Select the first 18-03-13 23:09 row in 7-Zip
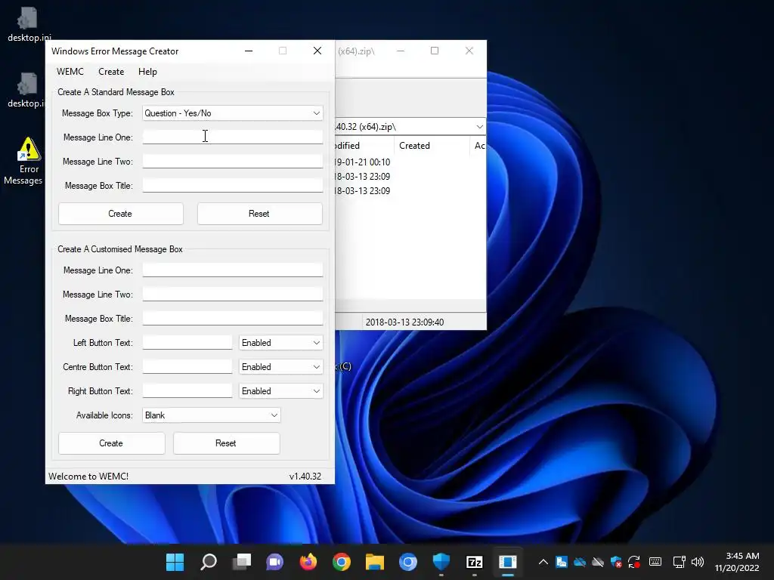Image resolution: width=774 pixels, height=580 pixels. (410, 176)
